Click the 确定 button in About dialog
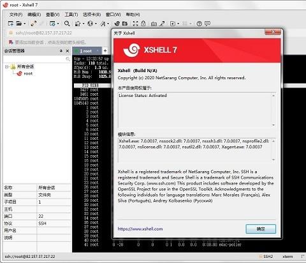306x263 pixels. (261, 229)
